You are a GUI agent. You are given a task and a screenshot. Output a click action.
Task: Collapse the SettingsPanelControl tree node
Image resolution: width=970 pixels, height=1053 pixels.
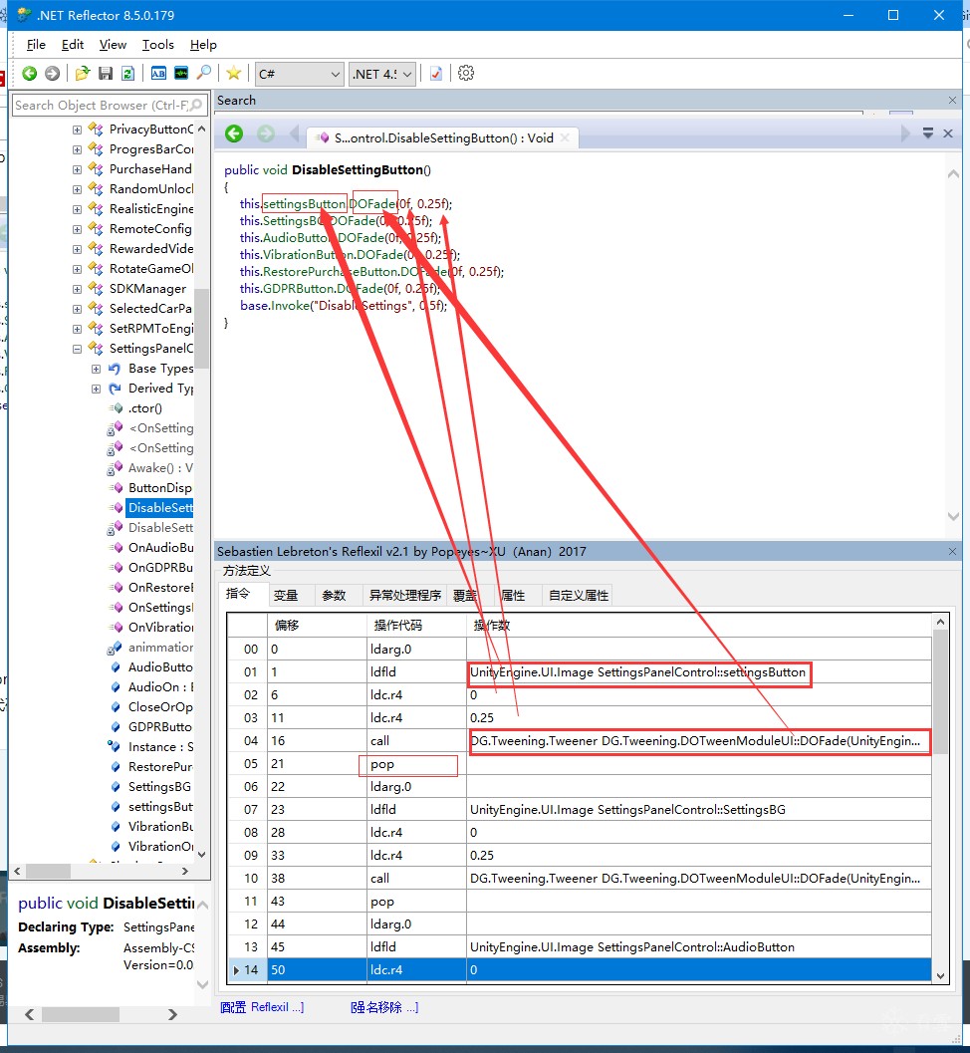pyautogui.click(x=77, y=349)
